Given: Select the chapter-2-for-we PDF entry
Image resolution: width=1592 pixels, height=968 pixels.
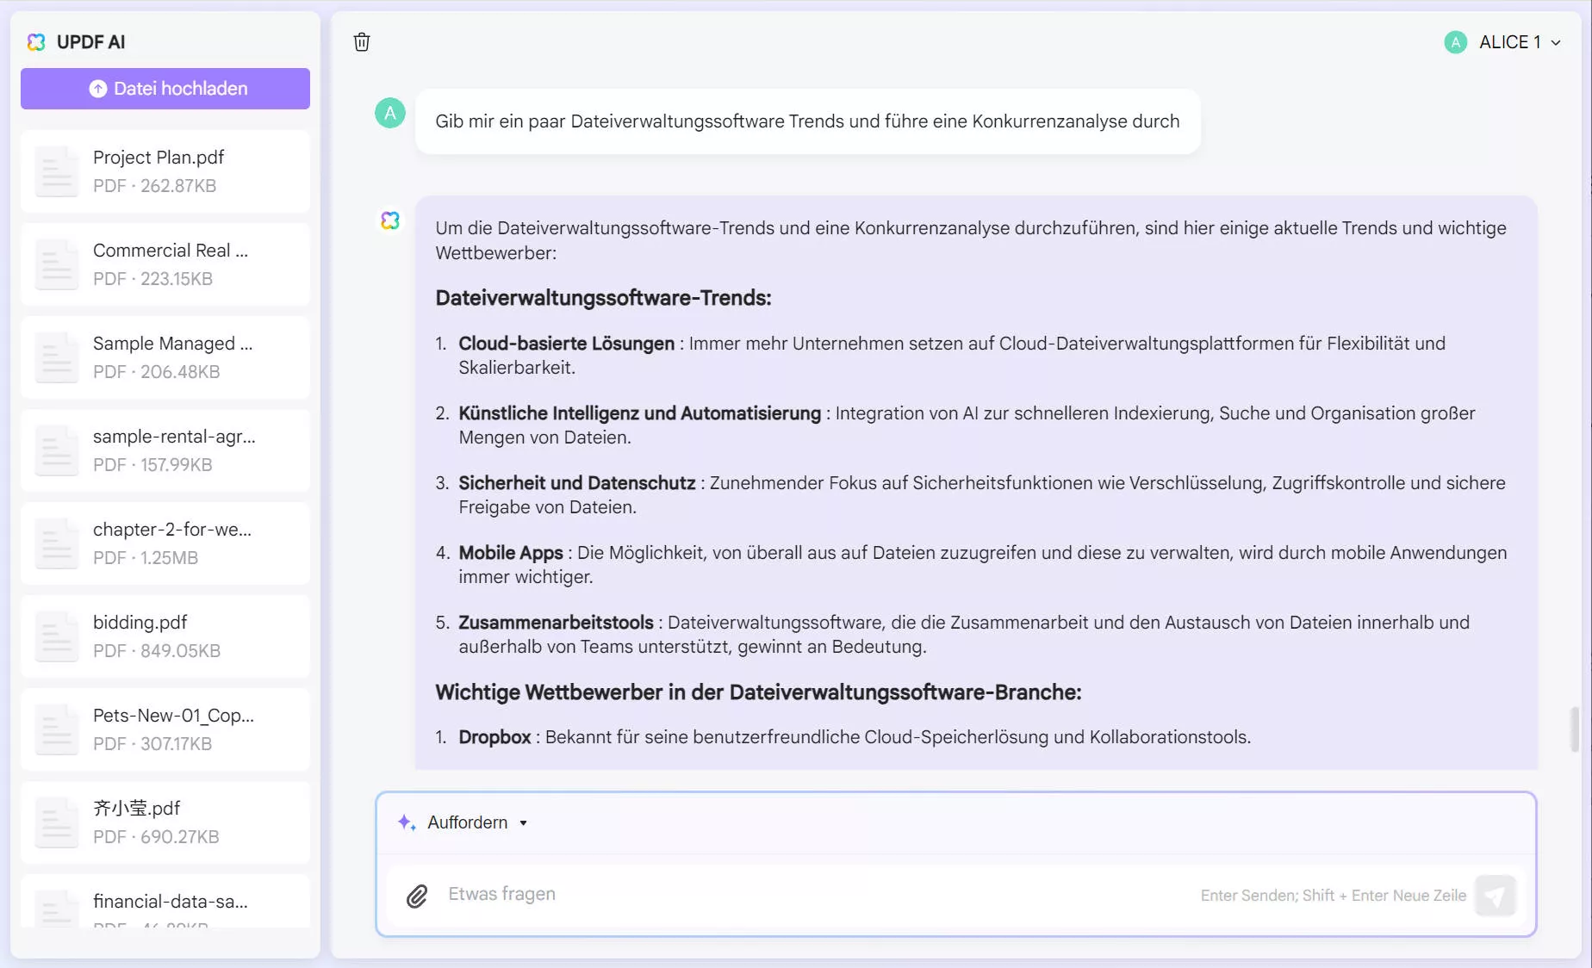Looking at the screenshot, I should (x=165, y=543).
